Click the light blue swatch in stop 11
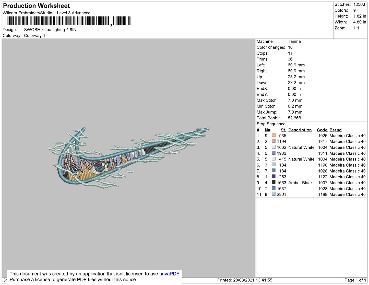The height and width of the screenshot is (285, 369). pyautogui.click(x=273, y=194)
